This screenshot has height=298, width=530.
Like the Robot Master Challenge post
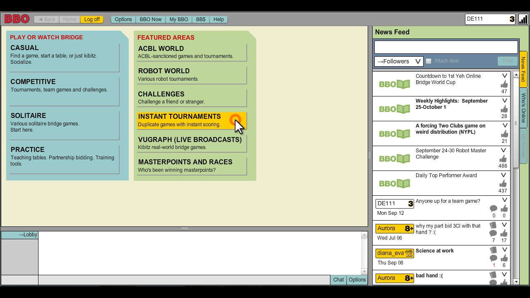point(503,159)
